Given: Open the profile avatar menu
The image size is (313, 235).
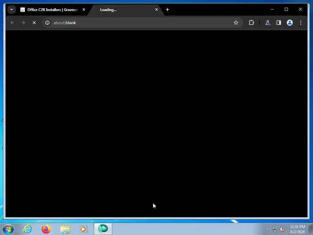Looking at the screenshot, I should pos(290,23).
